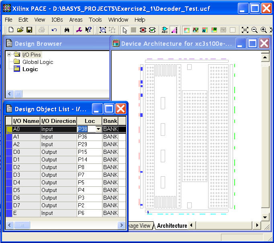
Task: Open the File menu
Action: [x=8, y=20]
